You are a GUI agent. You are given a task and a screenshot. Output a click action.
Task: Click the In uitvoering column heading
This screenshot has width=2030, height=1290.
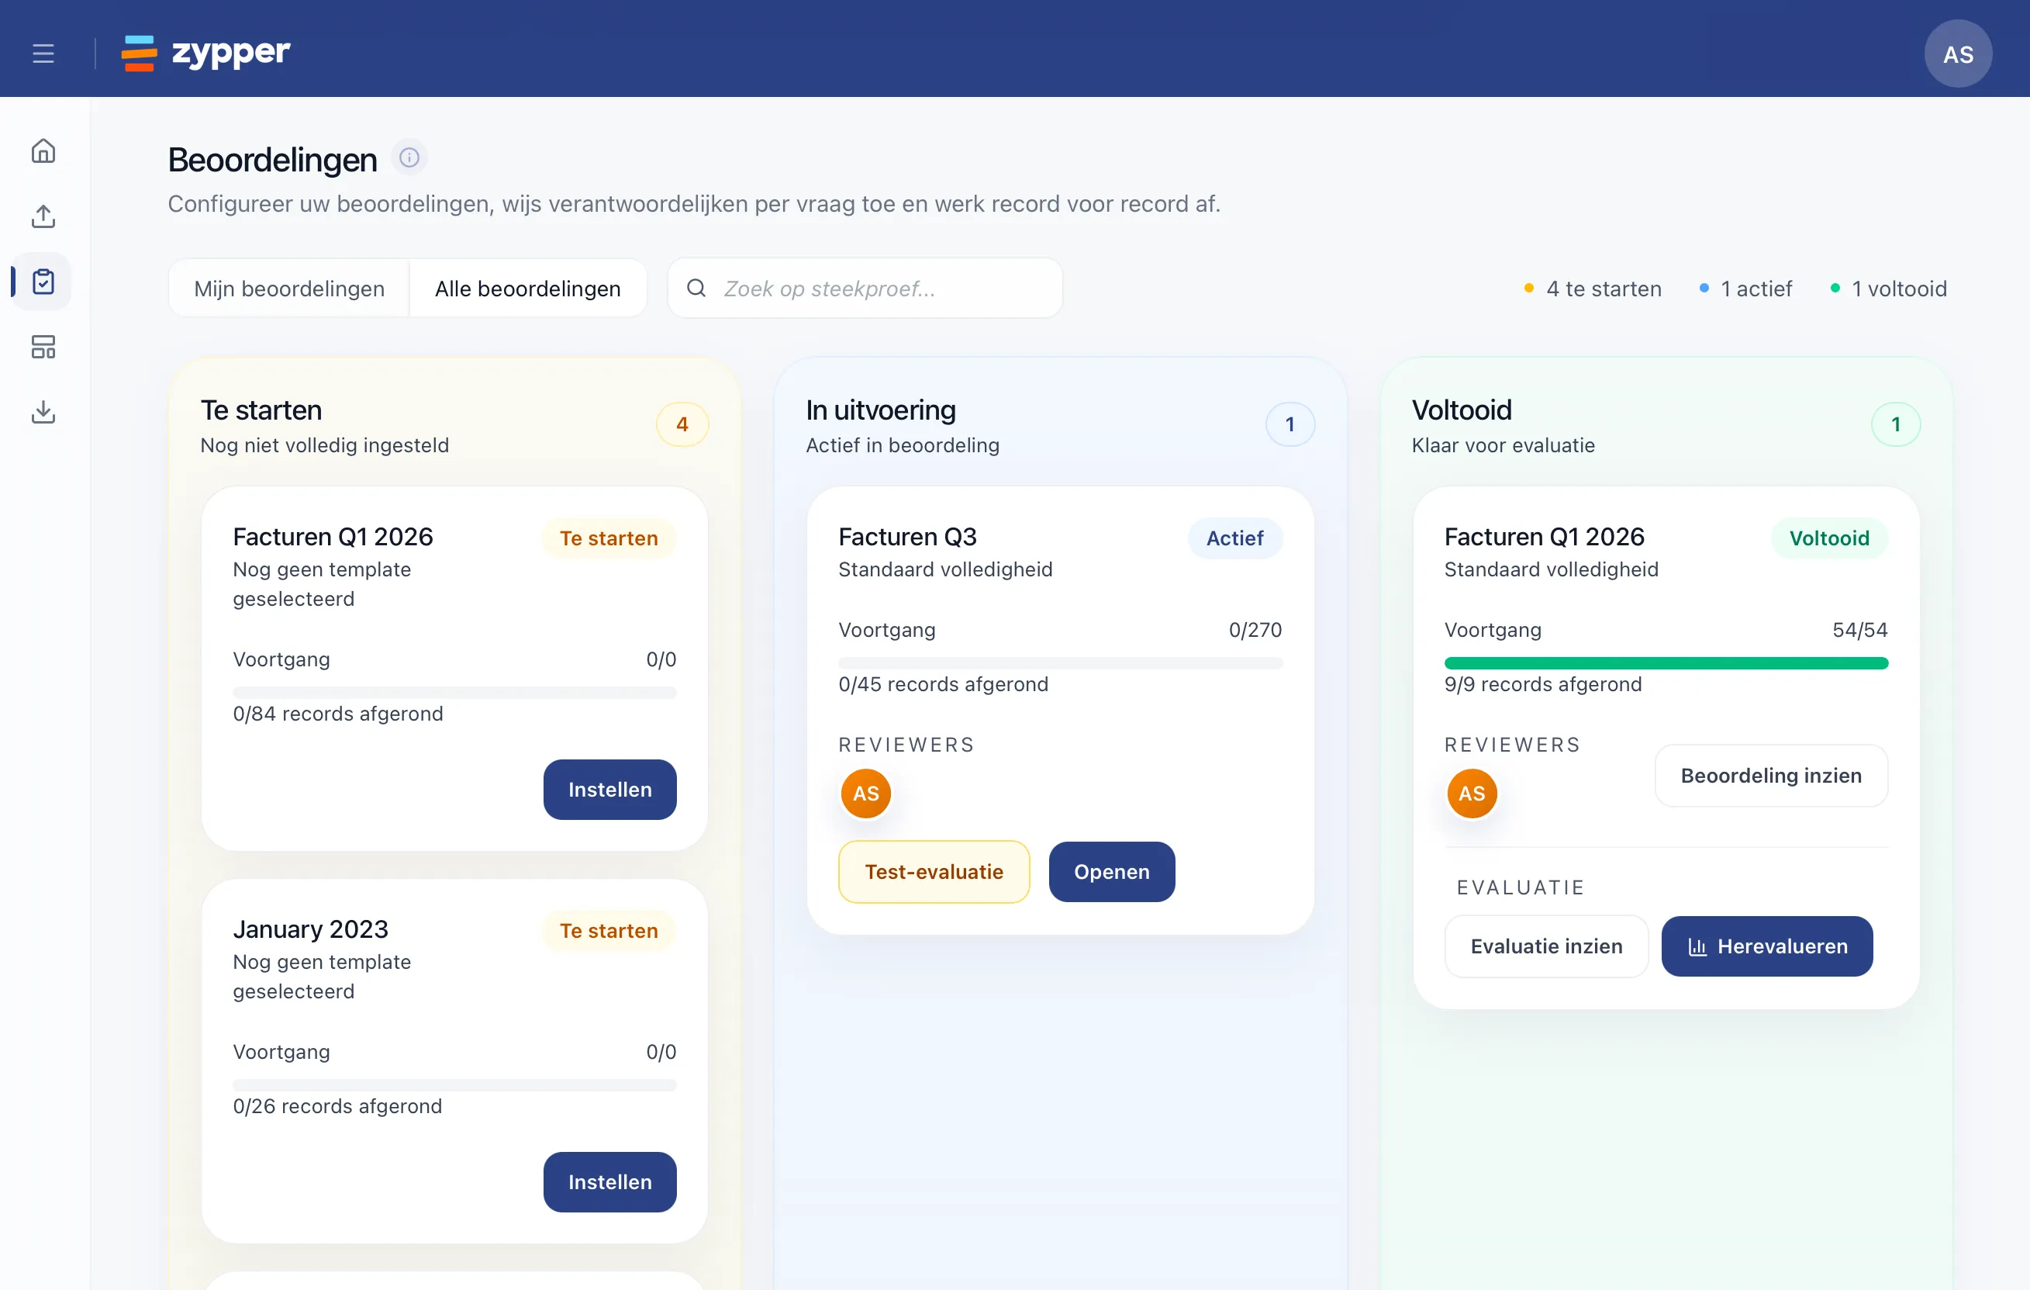(880, 410)
